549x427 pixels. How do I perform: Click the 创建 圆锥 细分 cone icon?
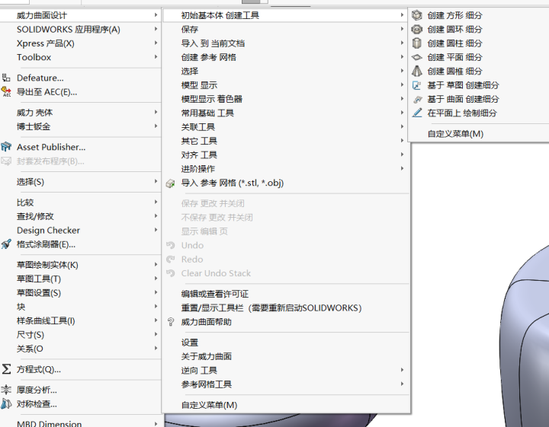coord(416,71)
